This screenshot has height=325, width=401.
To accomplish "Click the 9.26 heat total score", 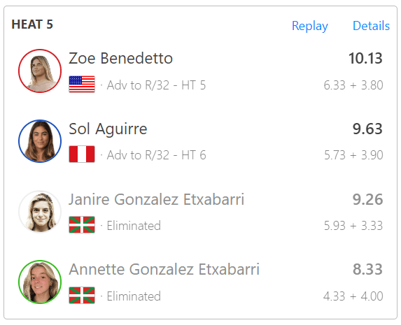I will pyautogui.click(x=367, y=199).
